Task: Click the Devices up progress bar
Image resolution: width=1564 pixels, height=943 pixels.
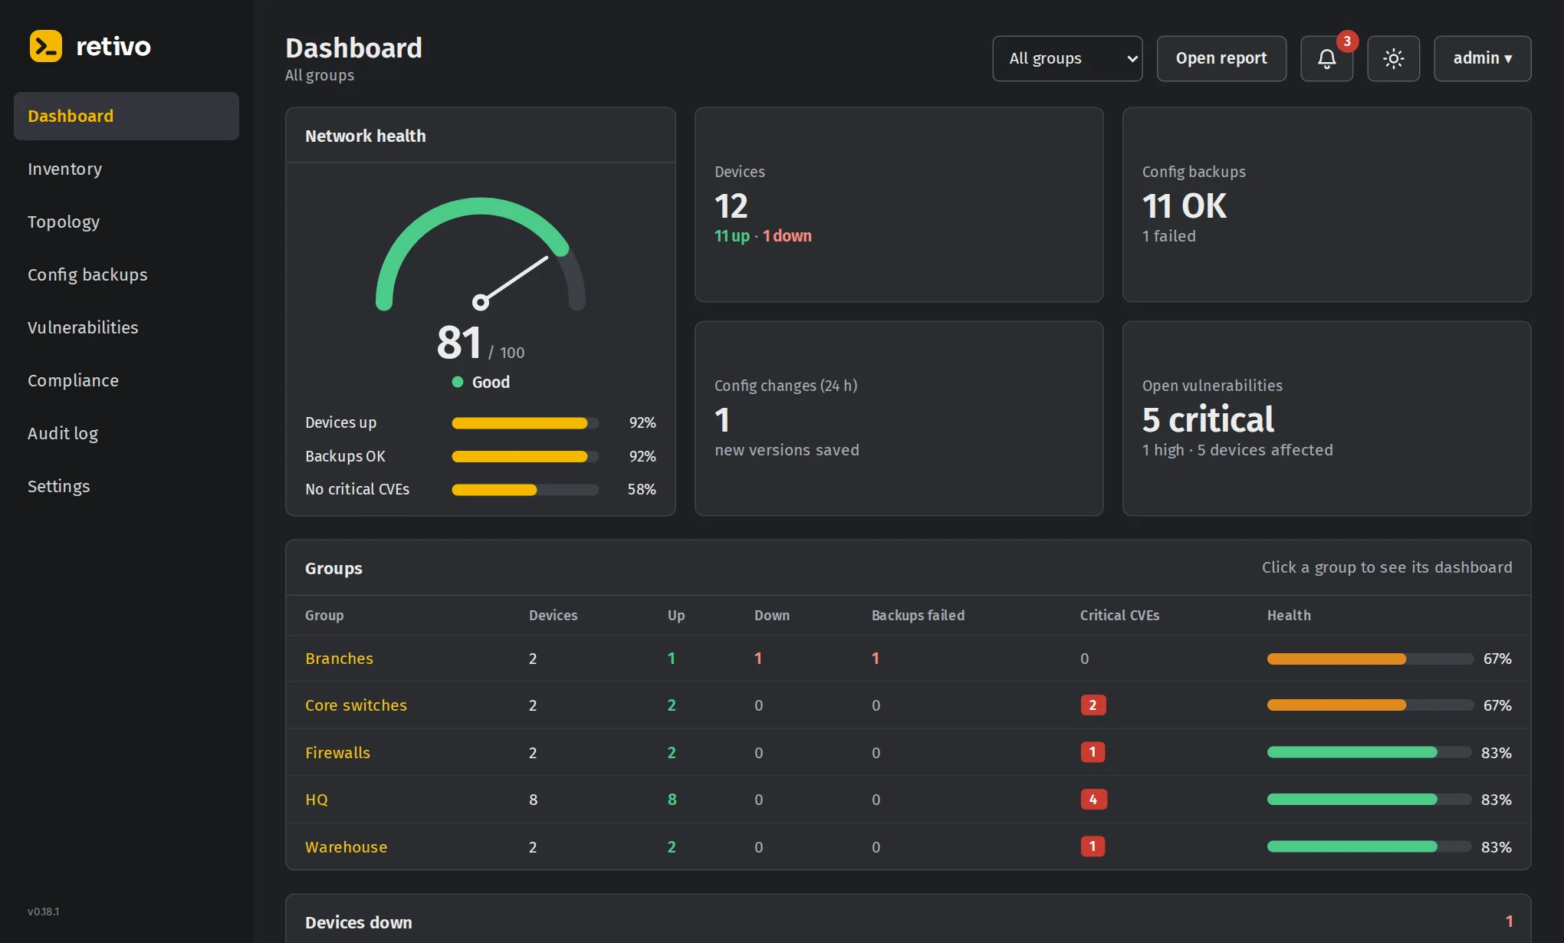Action: (525, 423)
